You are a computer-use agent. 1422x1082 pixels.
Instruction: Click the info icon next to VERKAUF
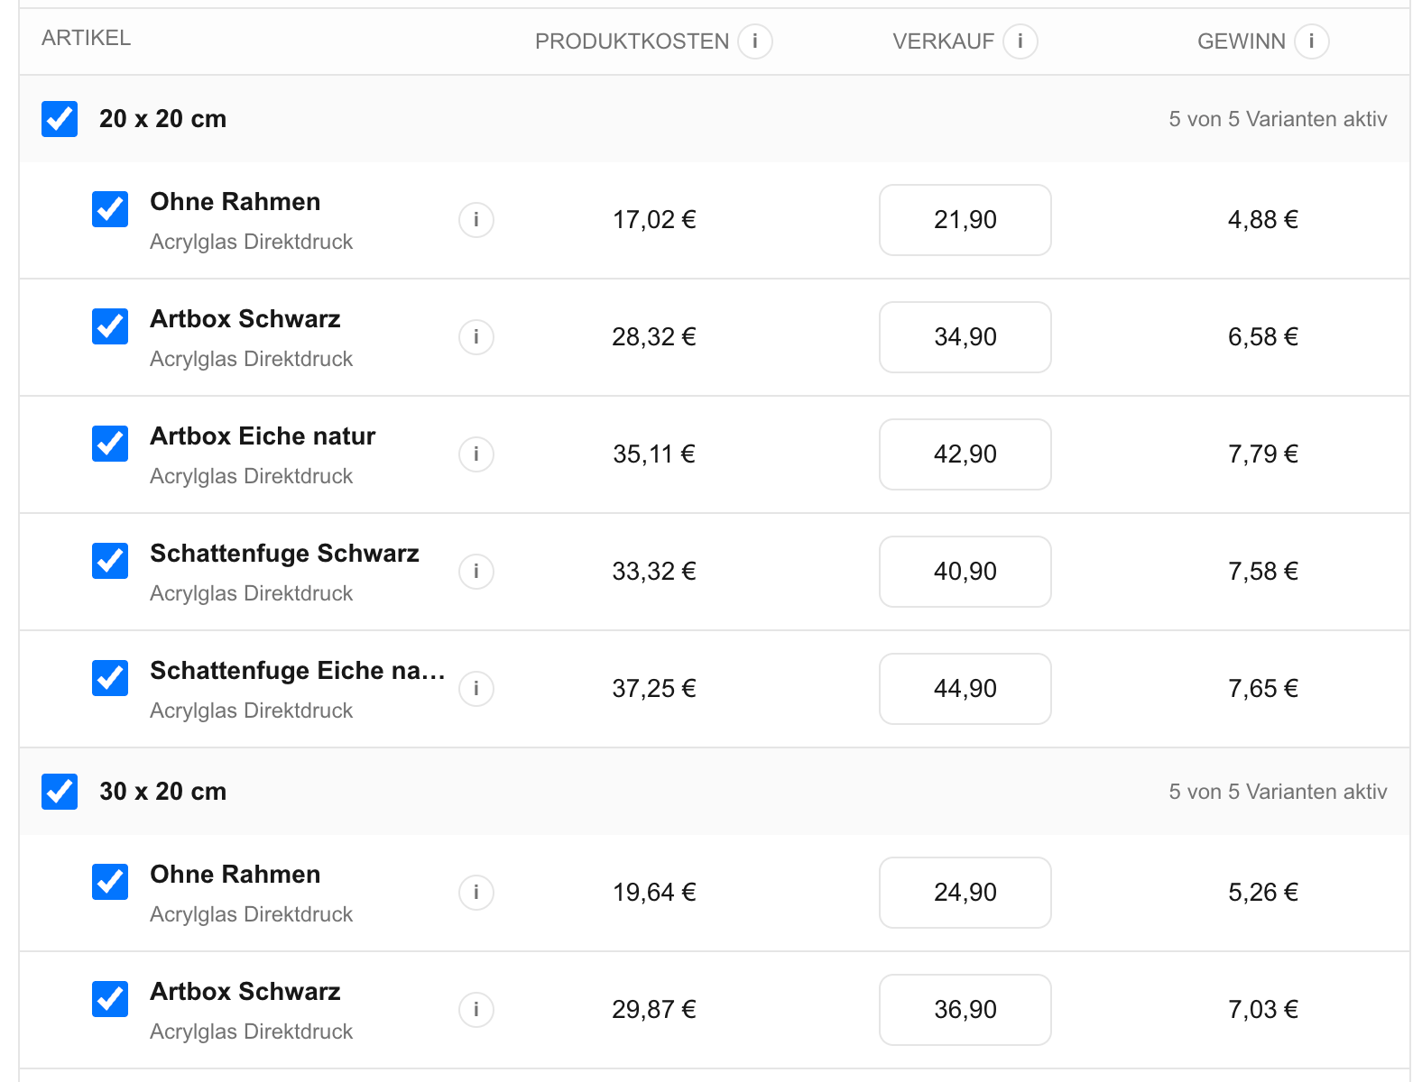[x=1020, y=41]
